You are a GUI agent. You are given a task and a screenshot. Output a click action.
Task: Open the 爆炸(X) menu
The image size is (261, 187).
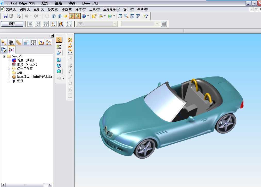pos(80,9)
